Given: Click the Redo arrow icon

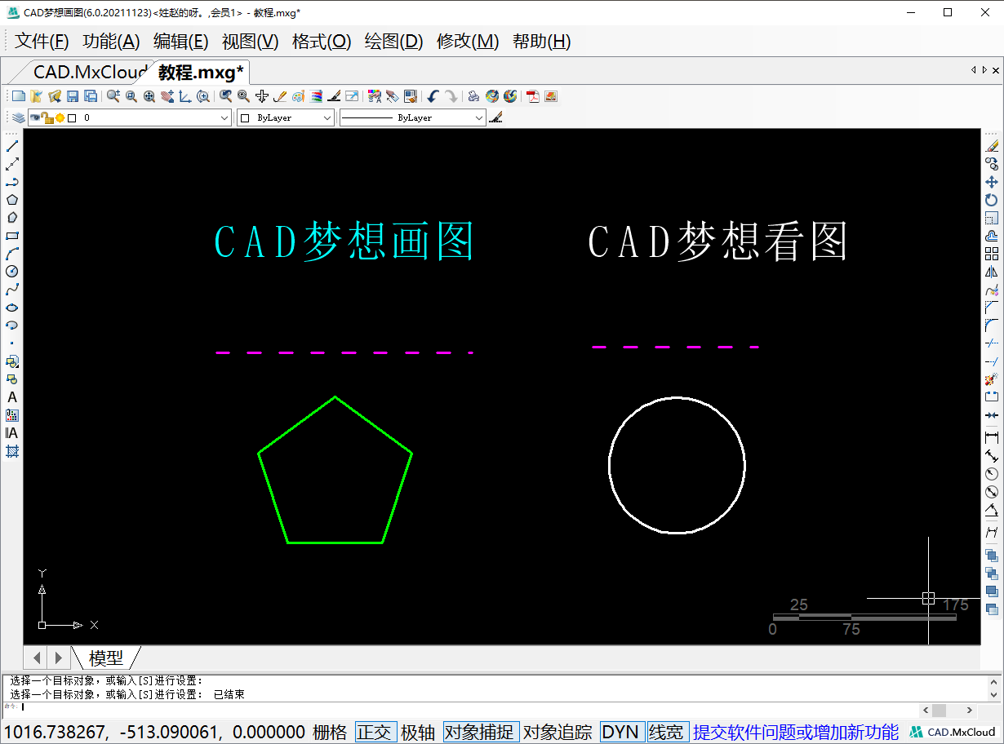Looking at the screenshot, I should click(451, 96).
